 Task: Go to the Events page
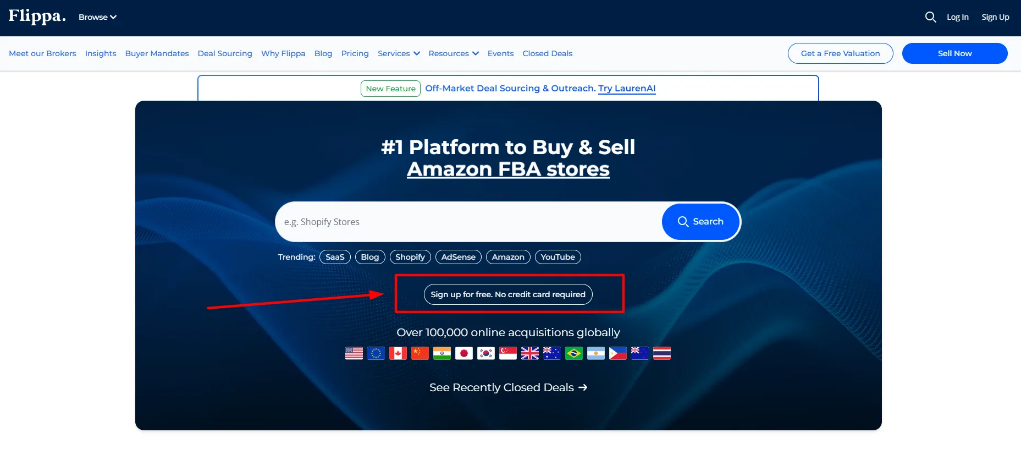coord(500,53)
